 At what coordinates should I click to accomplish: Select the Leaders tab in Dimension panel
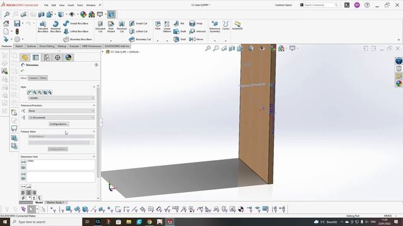coord(33,78)
